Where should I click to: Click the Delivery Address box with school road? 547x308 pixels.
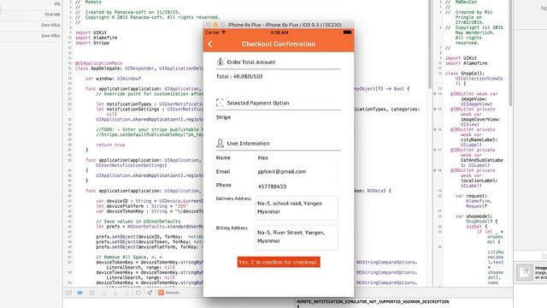coord(297,208)
